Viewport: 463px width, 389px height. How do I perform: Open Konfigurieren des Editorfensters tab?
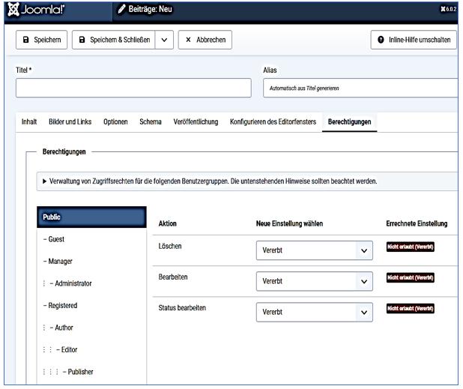[x=273, y=122]
